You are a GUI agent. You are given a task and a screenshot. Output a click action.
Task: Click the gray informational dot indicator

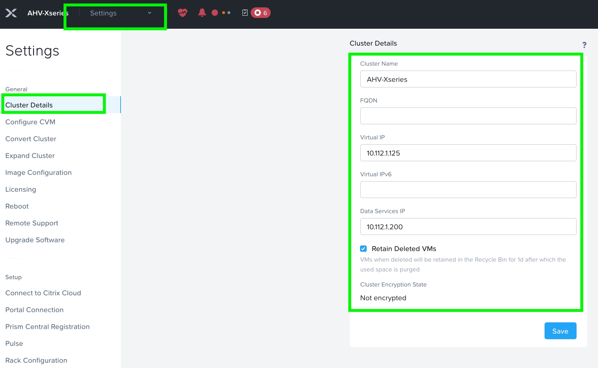229,13
